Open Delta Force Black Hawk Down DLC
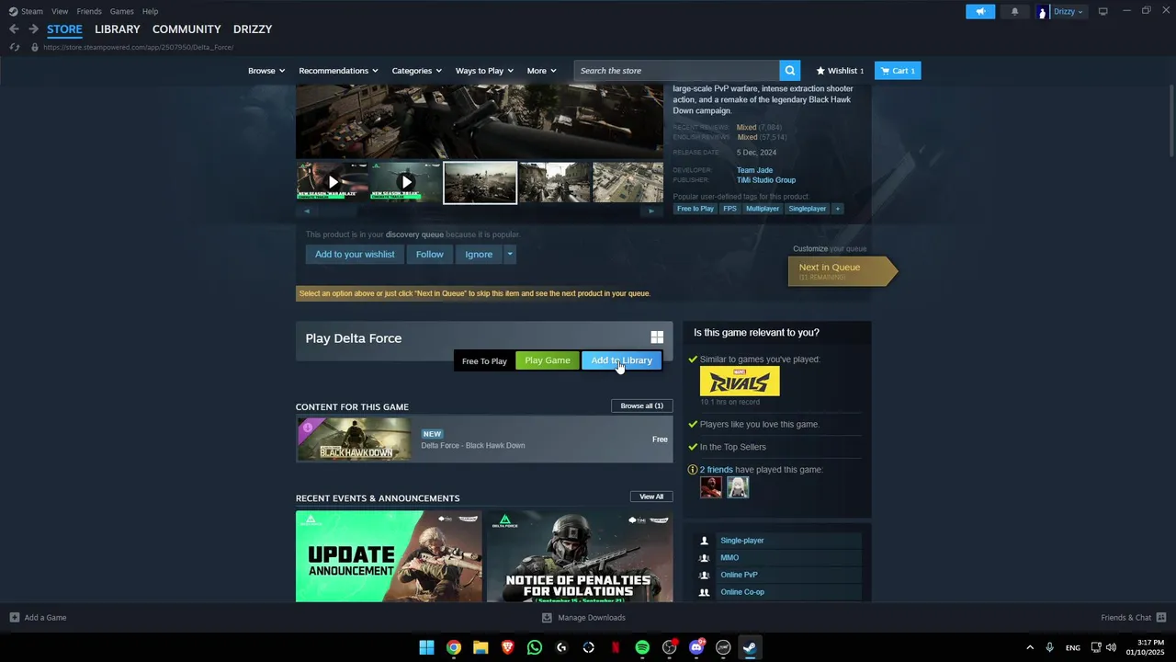This screenshot has height=662, width=1176. 484,439
